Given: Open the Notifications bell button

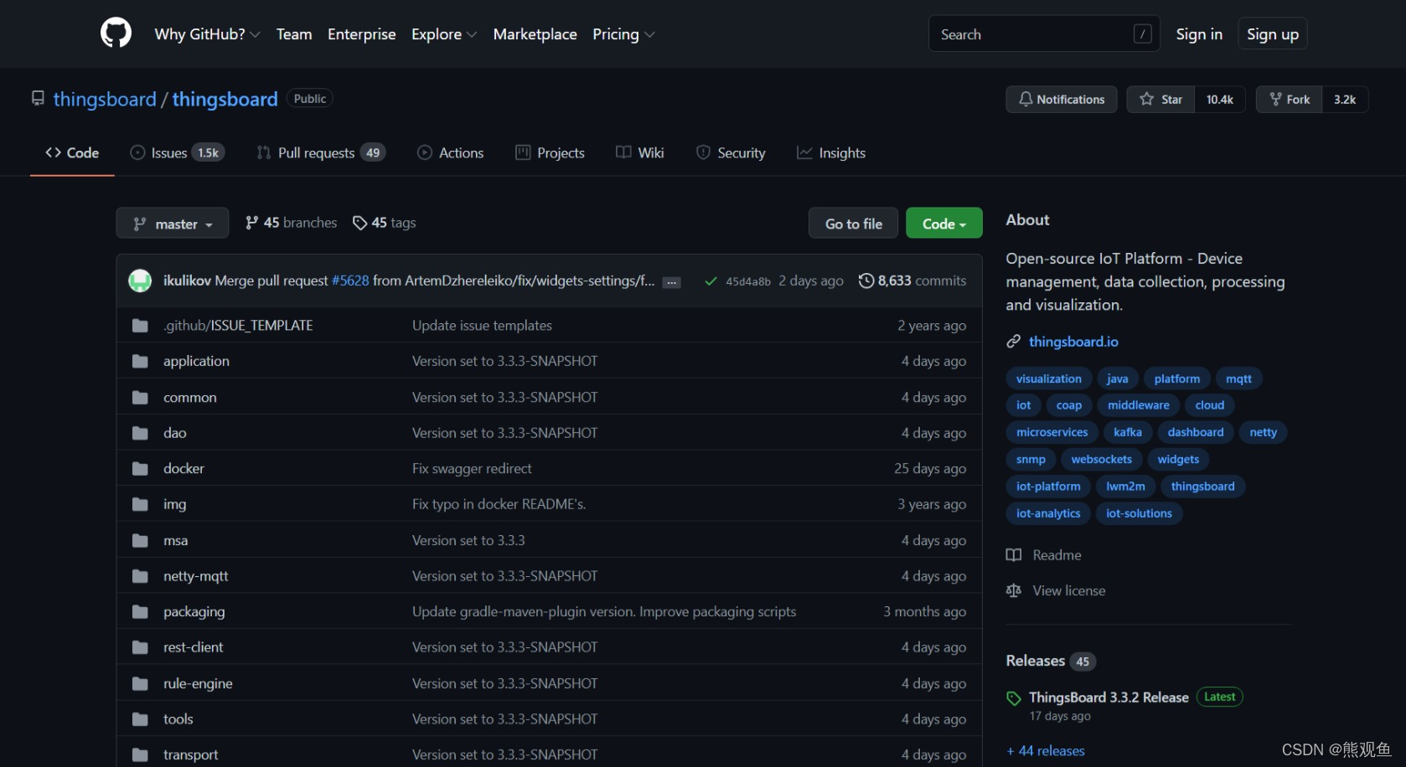Looking at the screenshot, I should 1061,100.
